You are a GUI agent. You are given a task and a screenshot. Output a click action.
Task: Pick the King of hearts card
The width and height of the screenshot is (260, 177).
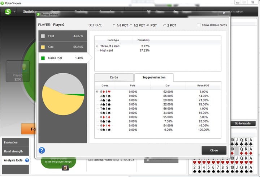[x=246, y=160]
